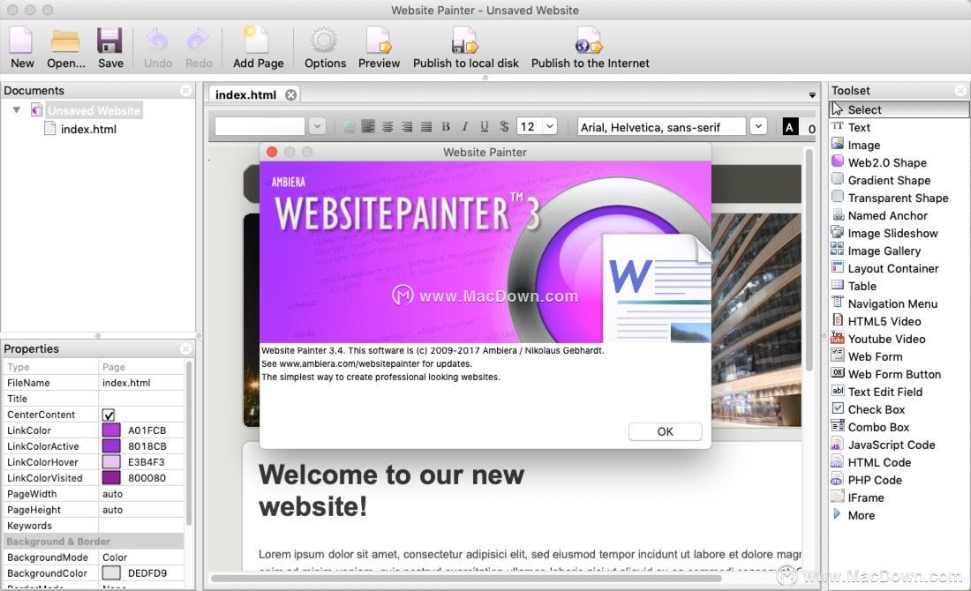Collapse the Unsaved Website tree node
The image size is (971, 591).
tap(17, 110)
